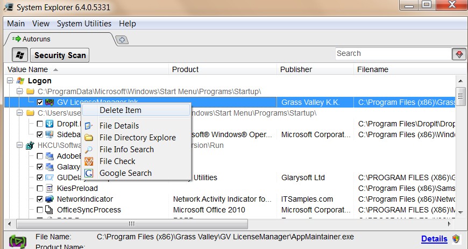Viewport: 468px width, 249px height.
Task: Click the shield icon next to Details
Action: [456, 239]
